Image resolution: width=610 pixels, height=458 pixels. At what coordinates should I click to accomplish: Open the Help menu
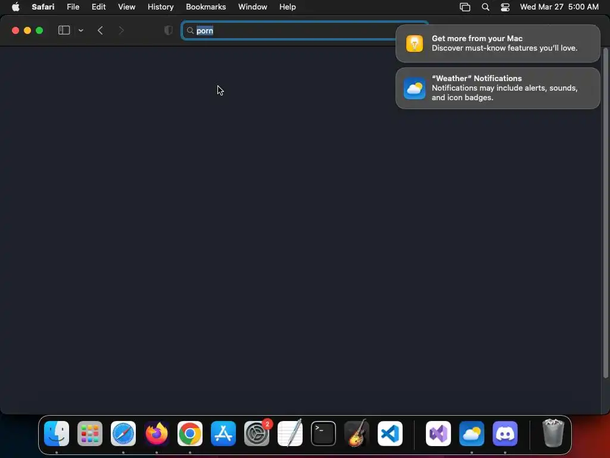pos(288,7)
